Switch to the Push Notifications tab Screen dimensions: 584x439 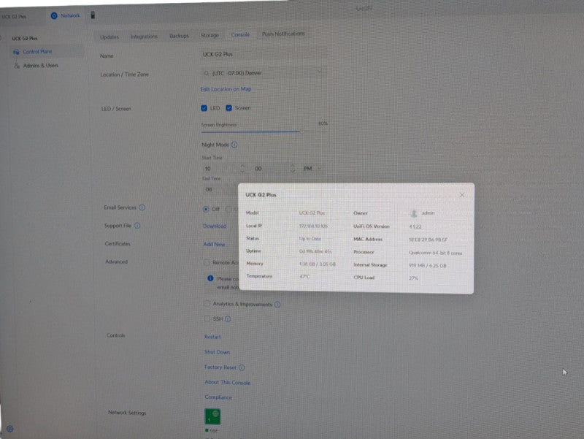[x=283, y=34]
